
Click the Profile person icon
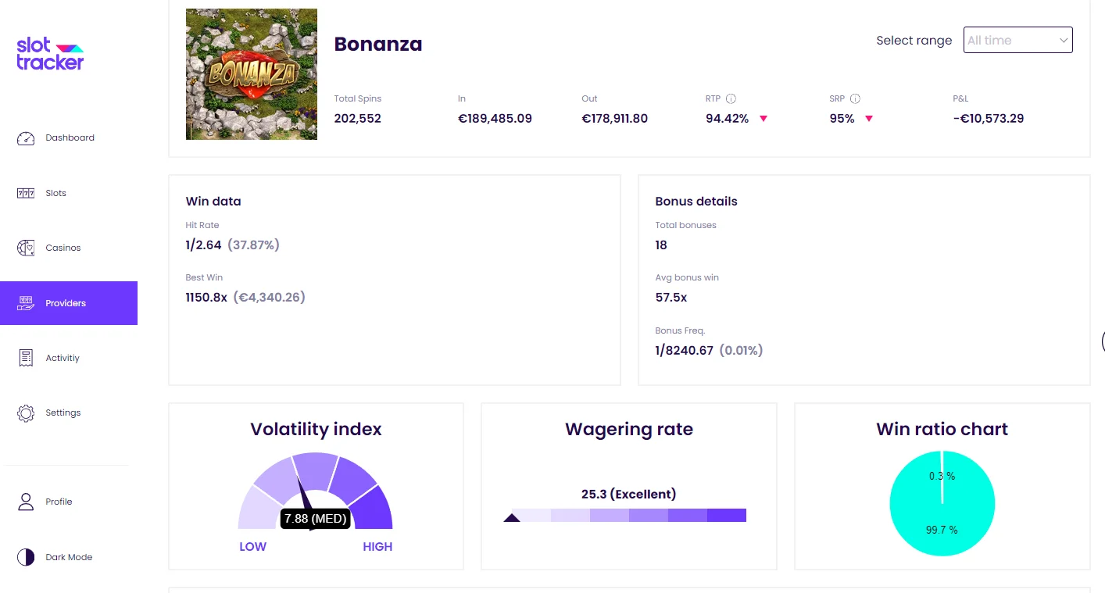(26, 502)
